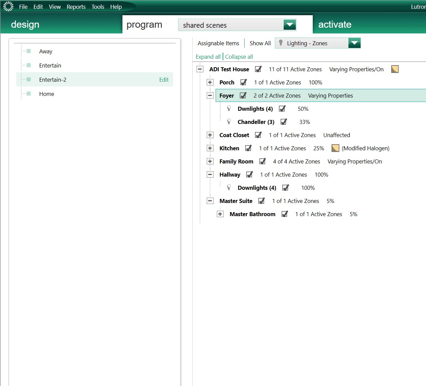Click the Entertain scene square icon
Image resolution: width=426 pixels, height=386 pixels.
tap(29, 65)
